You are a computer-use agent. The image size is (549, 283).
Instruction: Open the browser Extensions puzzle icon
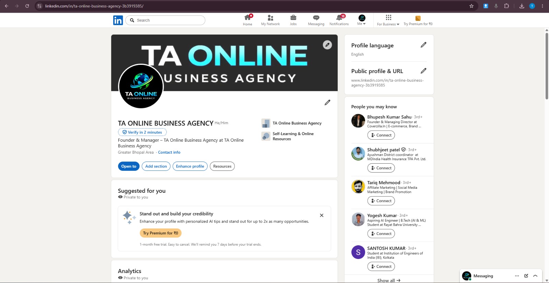point(506,6)
